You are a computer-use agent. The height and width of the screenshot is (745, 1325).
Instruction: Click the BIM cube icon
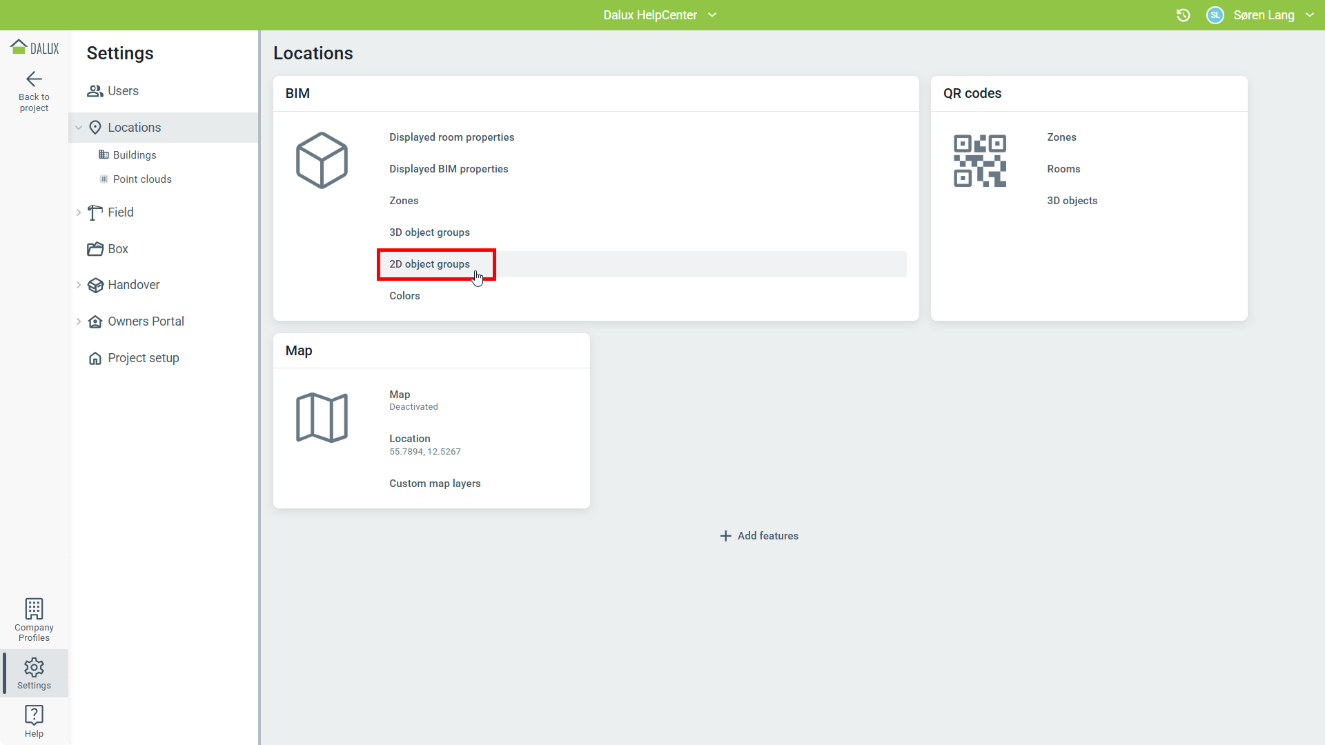pos(322,161)
